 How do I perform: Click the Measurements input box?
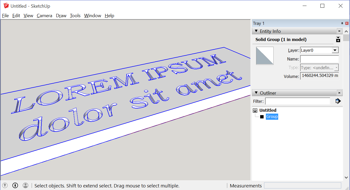pyautogui.click(x=303, y=185)
